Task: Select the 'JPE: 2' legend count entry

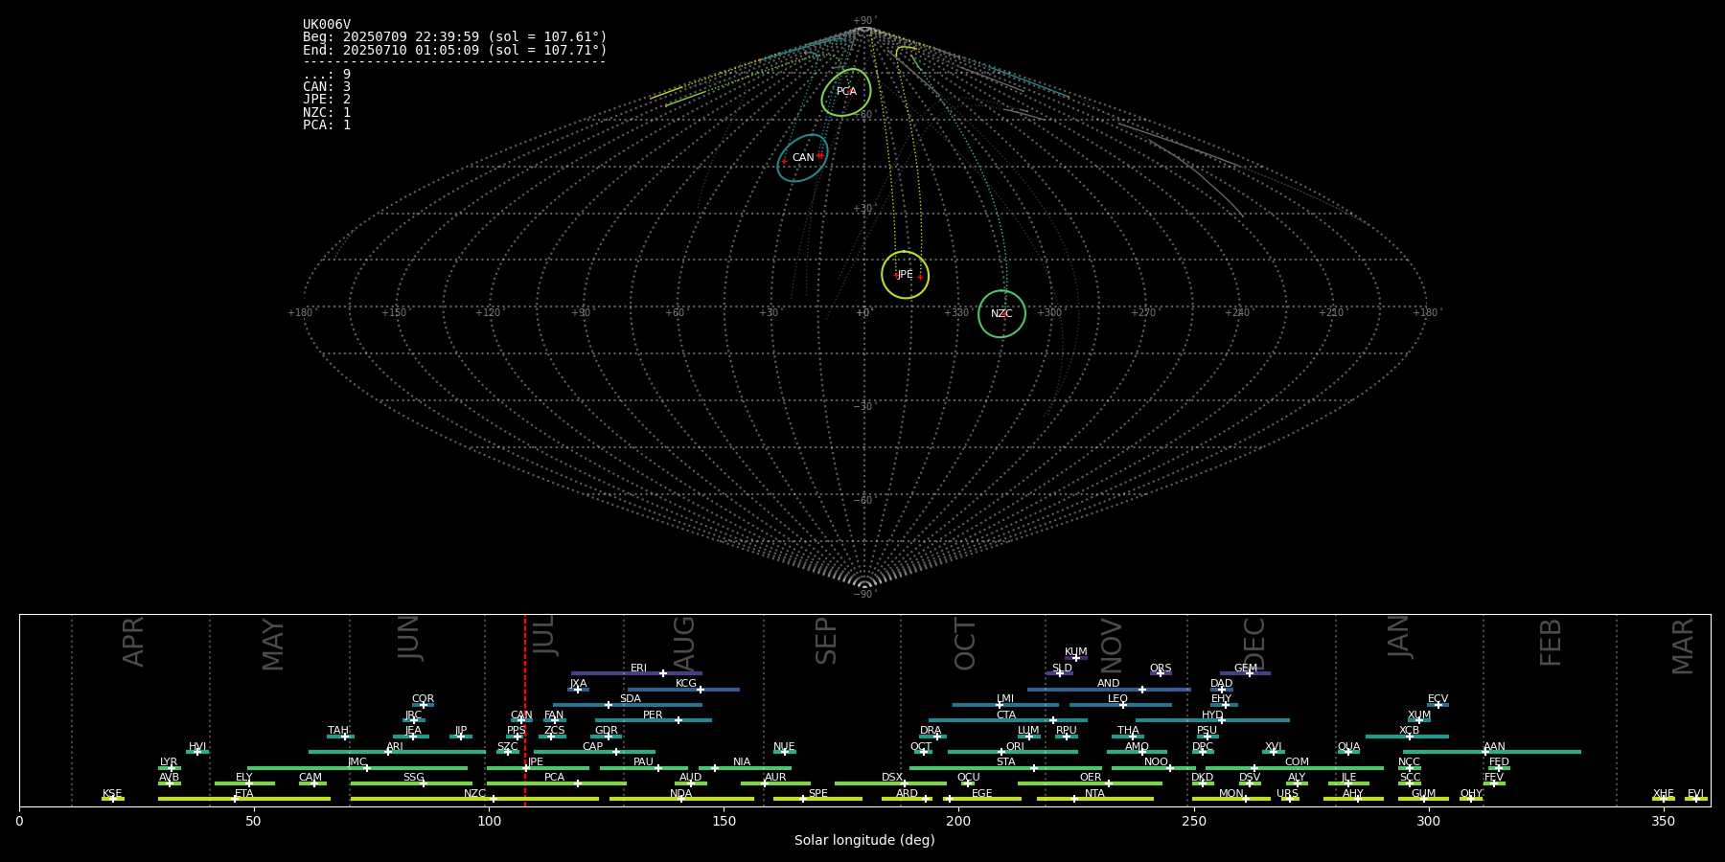Action: [x=327, y=100]
